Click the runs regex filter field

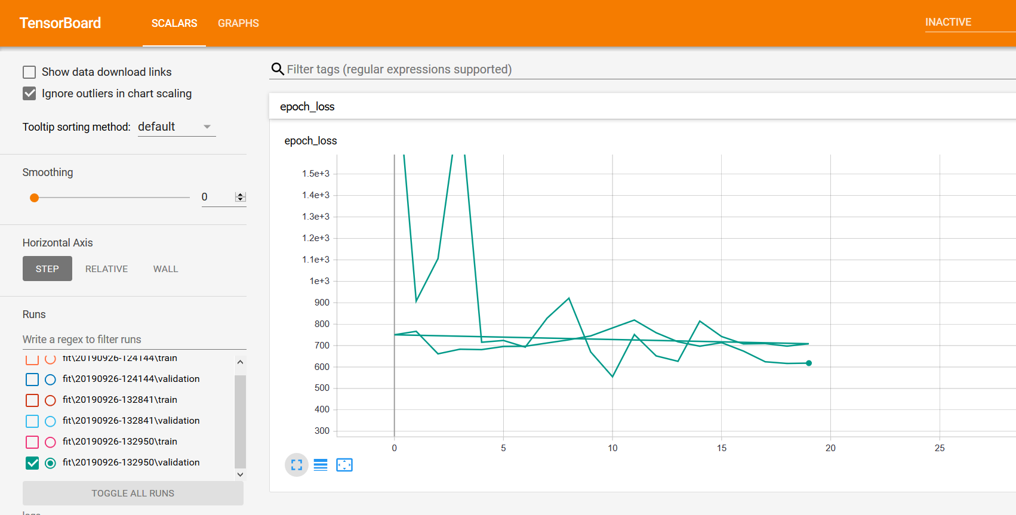click(x=134, y=340)
